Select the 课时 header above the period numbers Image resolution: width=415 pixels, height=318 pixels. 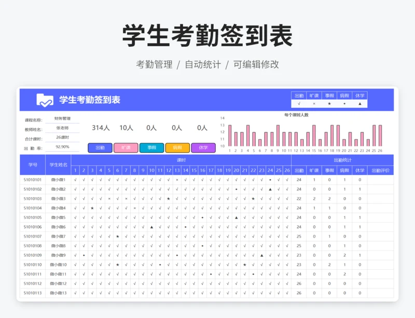[x=181, y=160]
